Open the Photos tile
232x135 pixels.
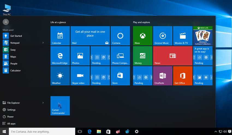80,56
